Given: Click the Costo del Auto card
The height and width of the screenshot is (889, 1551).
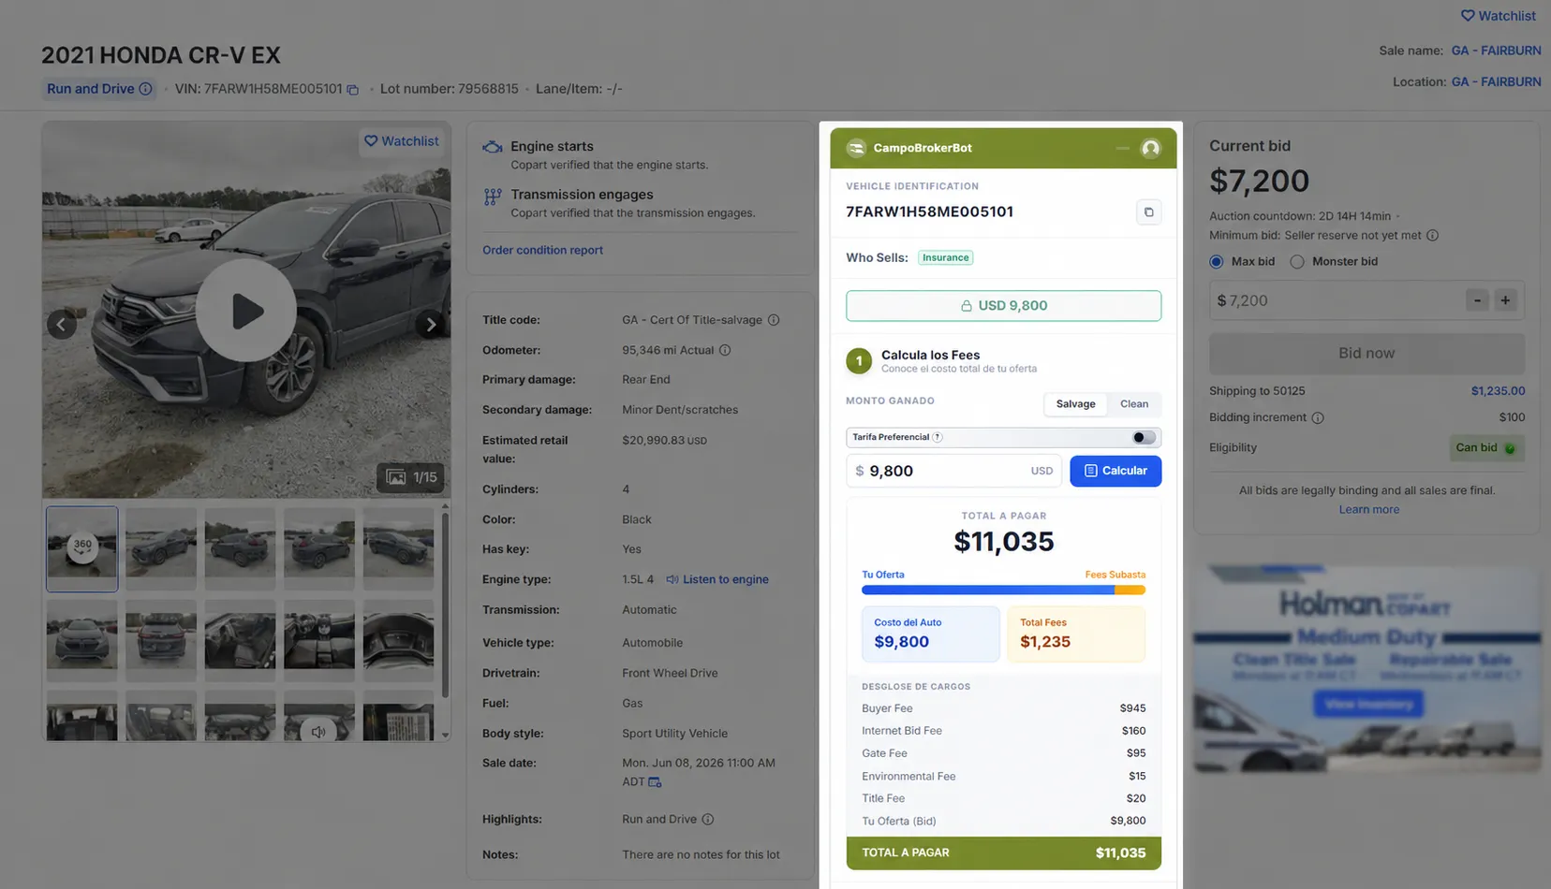Looking at the screenshot, I should (x=931, y=634).
